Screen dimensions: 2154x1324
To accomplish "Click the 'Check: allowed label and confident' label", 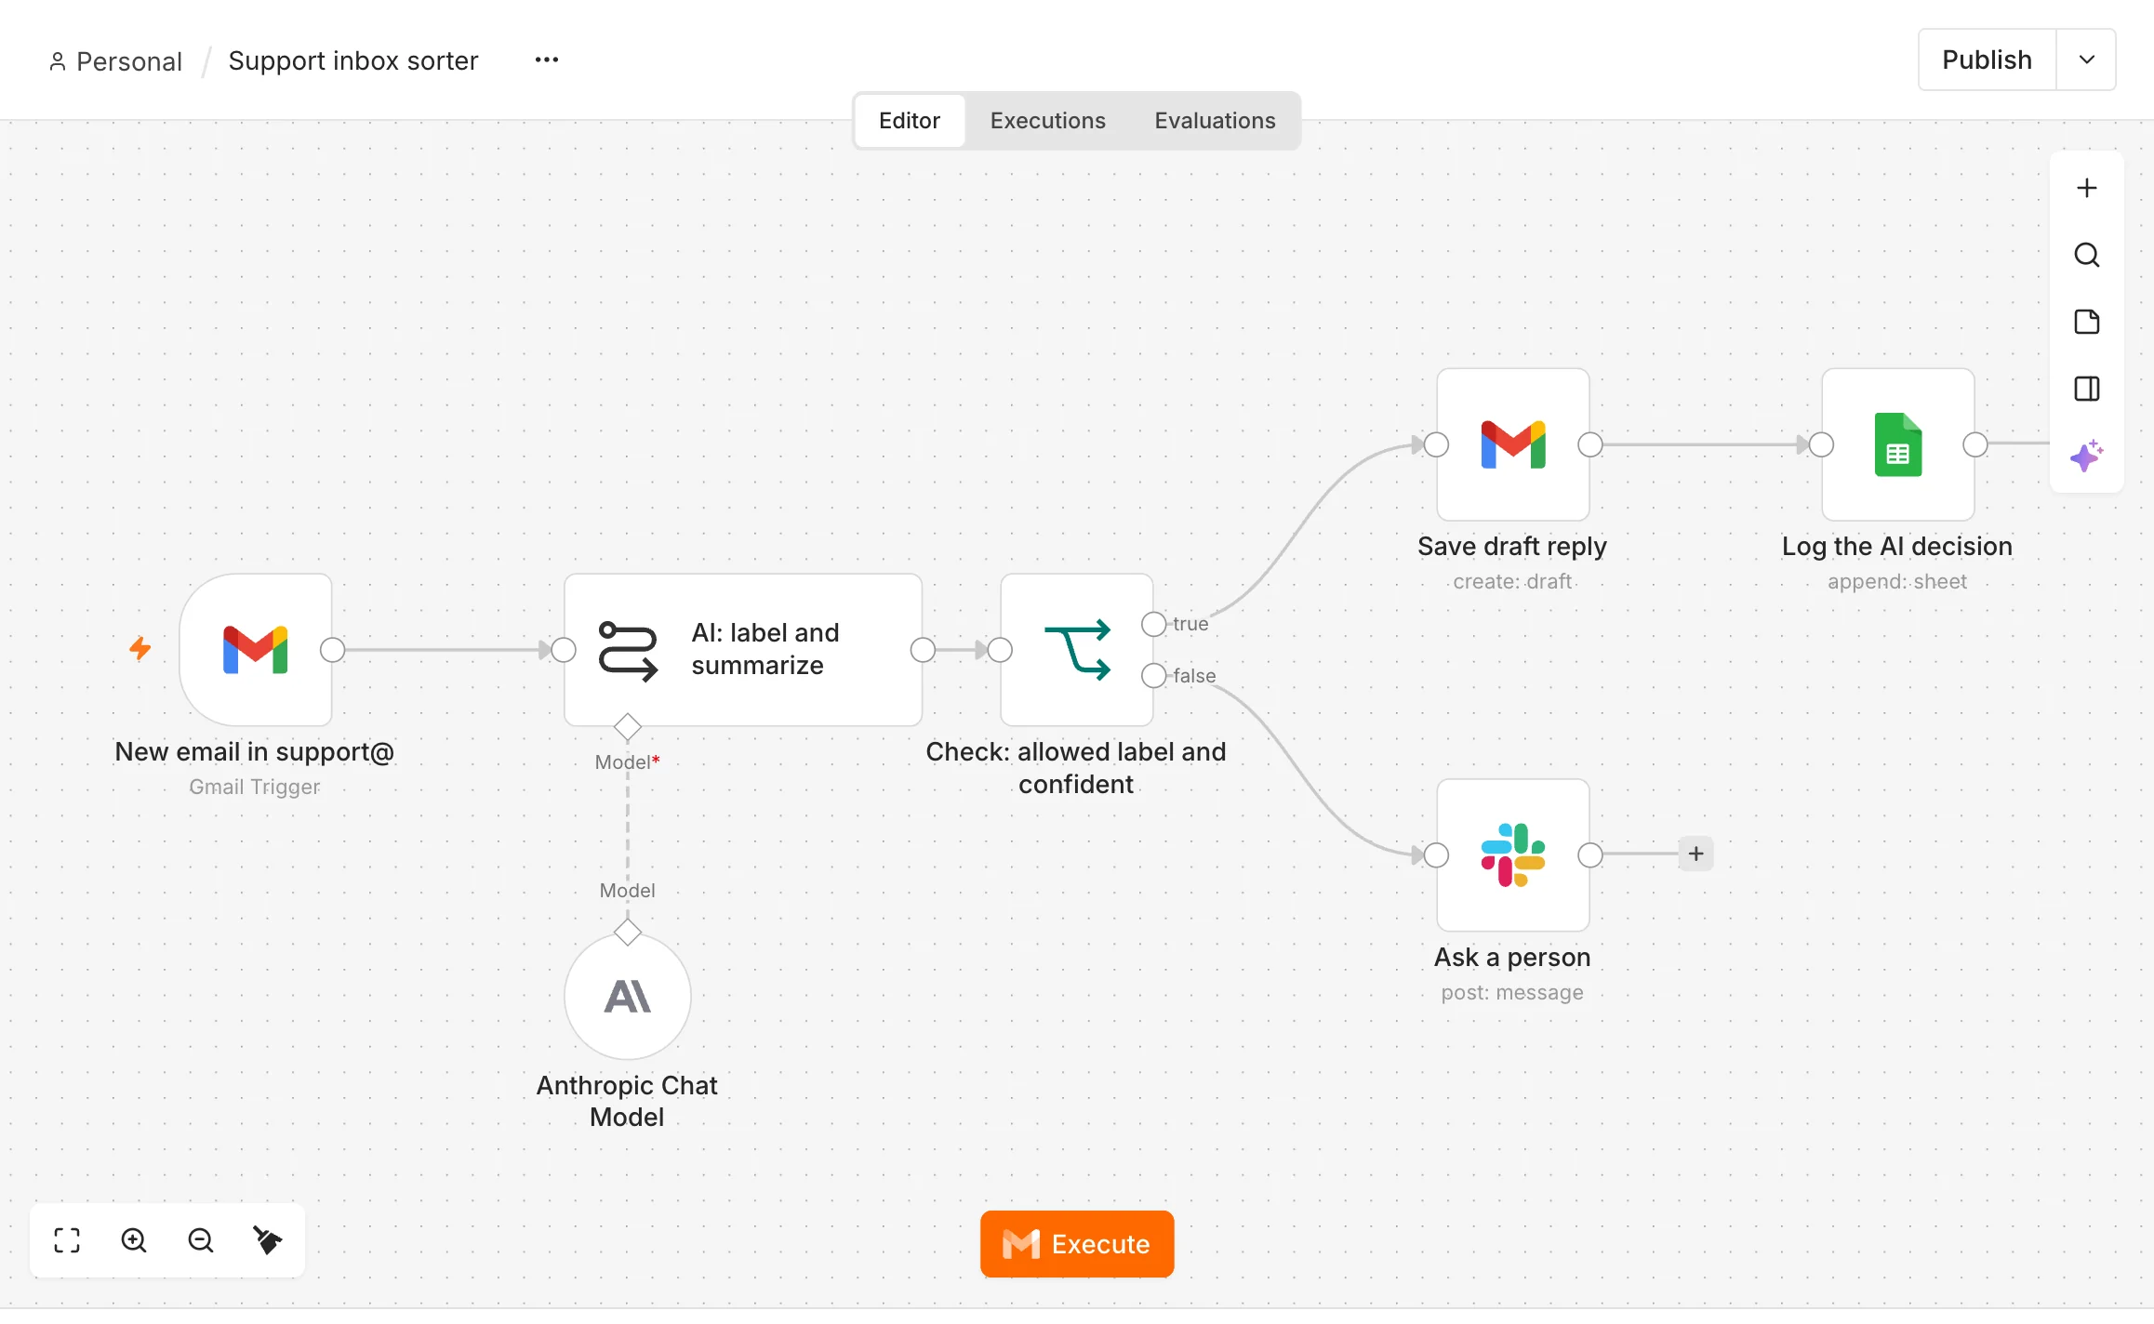I will click(1076, 768).
